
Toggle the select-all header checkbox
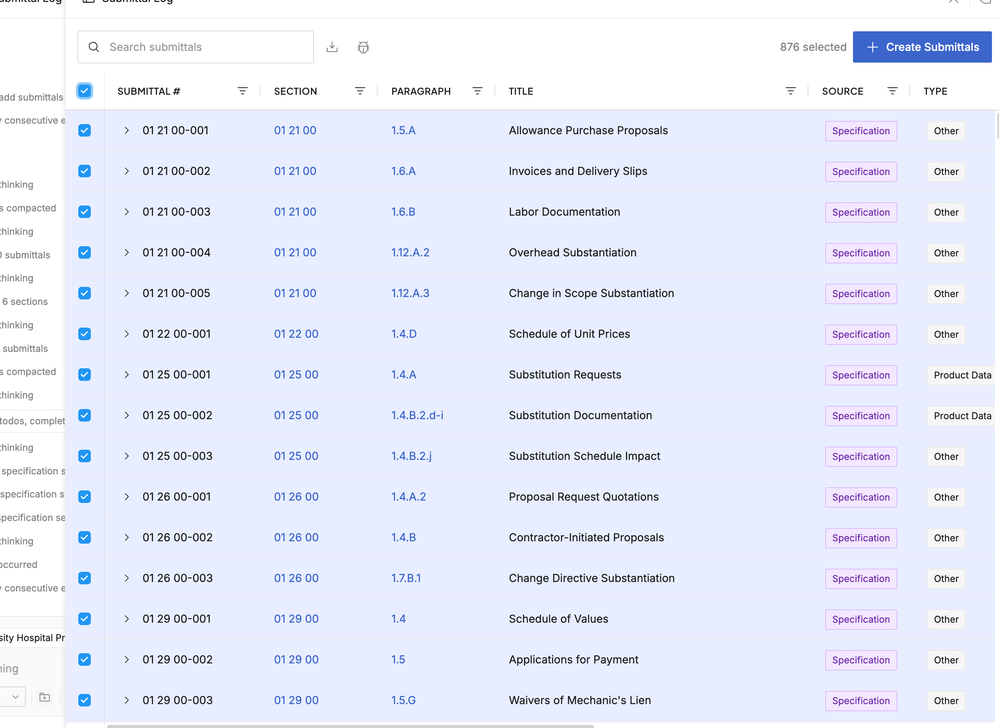(x=85, y=91)
